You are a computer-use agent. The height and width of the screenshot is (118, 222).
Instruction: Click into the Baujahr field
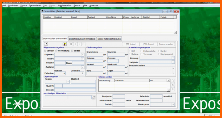[60, 63]
